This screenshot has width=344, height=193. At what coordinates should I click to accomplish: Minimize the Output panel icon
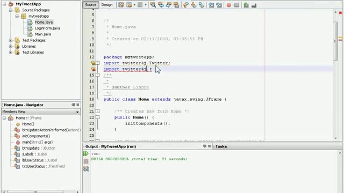click(x=204, y=146)
